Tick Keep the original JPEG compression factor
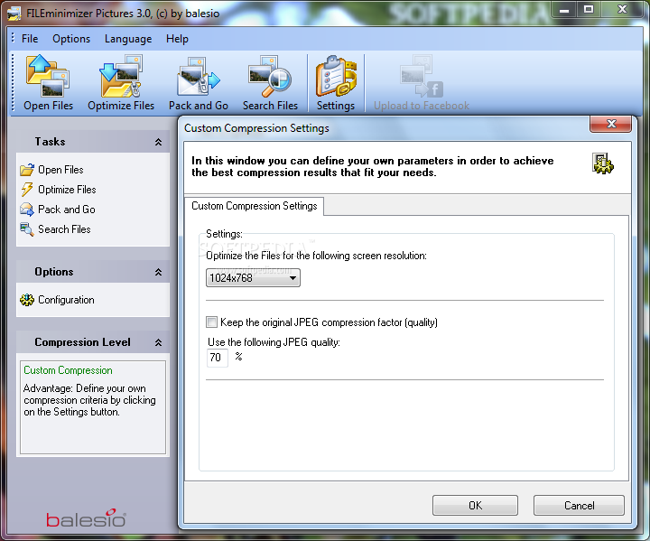Screen dimensions: 650x541 [212, 322]
